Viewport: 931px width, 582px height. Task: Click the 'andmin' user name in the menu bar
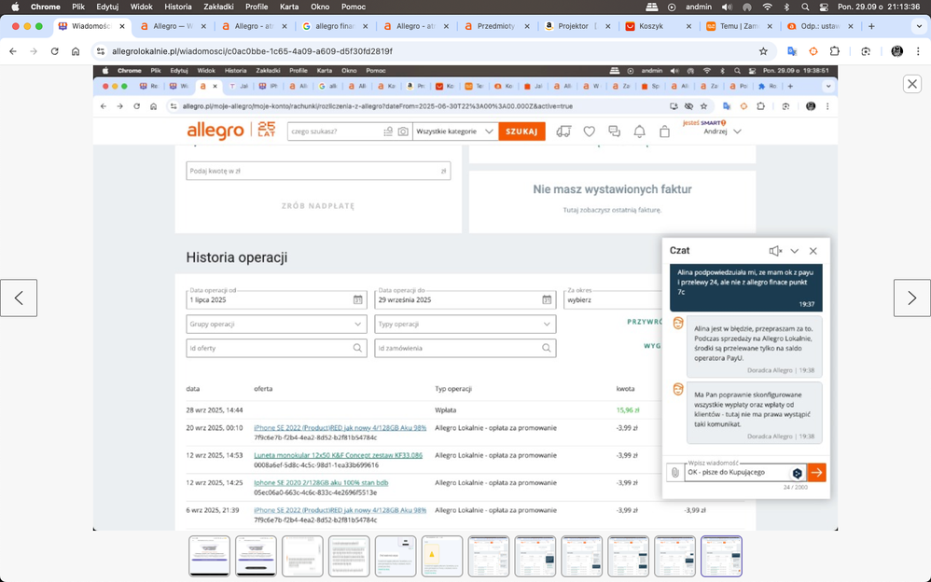(699, 7)
